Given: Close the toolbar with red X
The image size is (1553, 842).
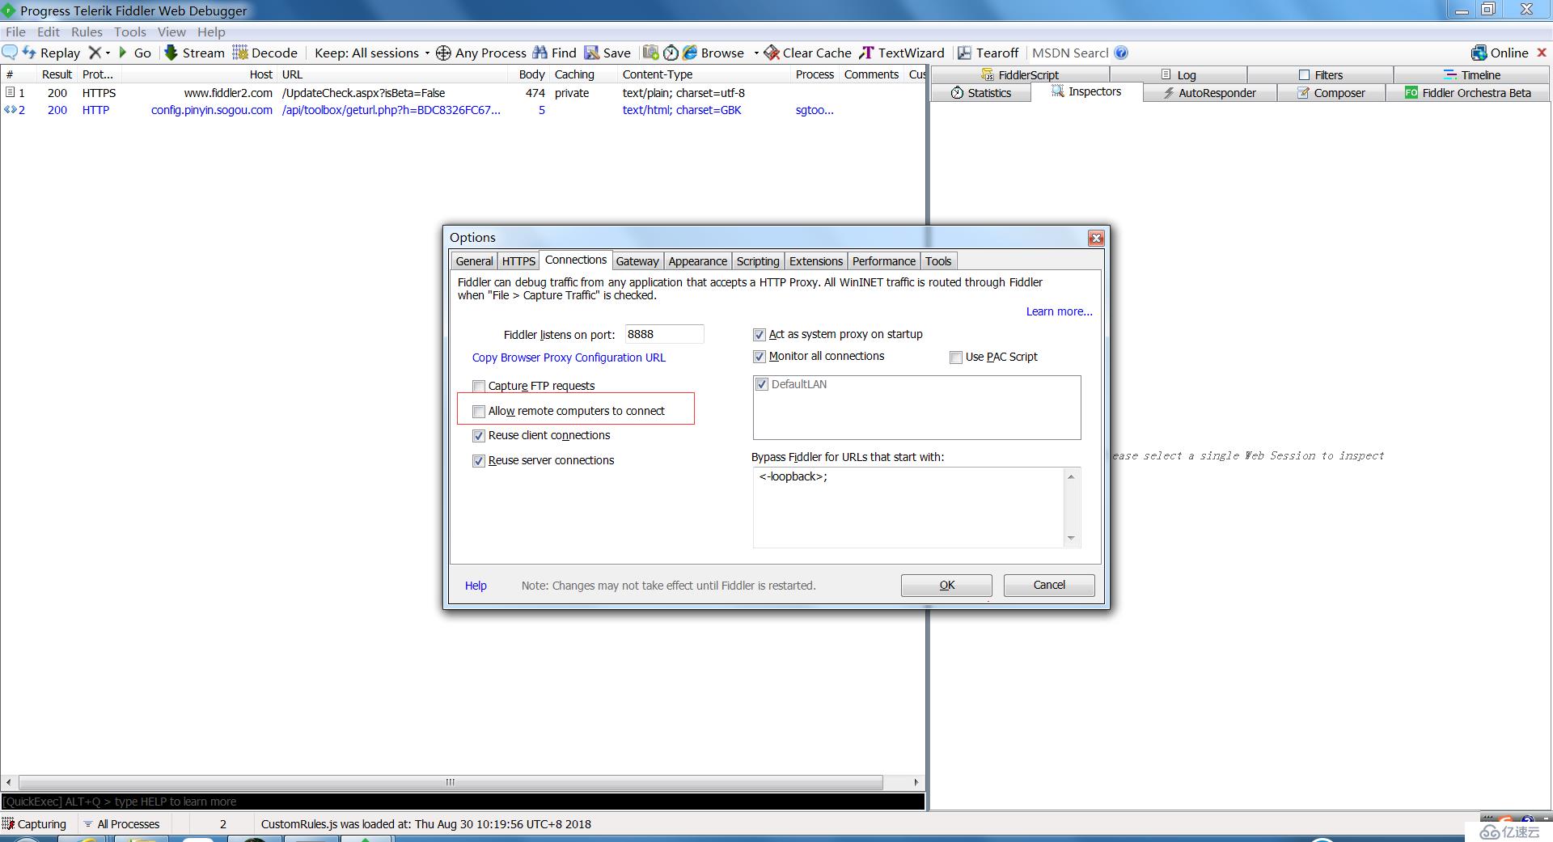Looking at the screenshot, I should click(x=1542, y=53).
